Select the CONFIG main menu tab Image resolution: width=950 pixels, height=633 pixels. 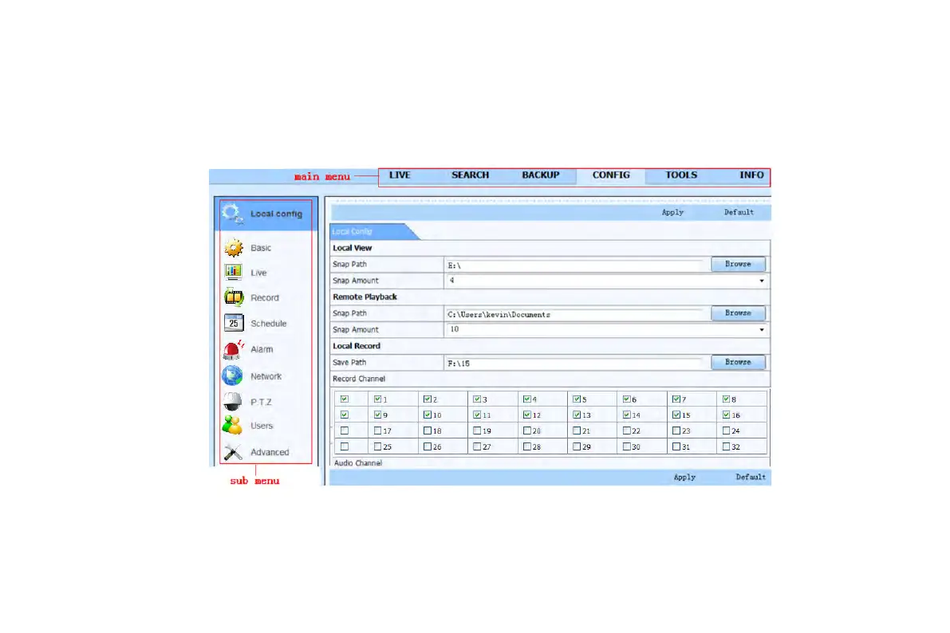[x=611, y=175]
